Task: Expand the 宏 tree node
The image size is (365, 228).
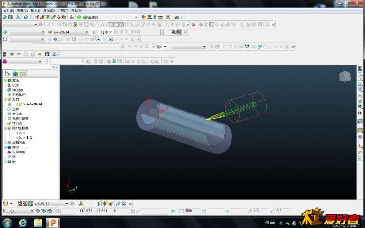Action: coord(5,162)
